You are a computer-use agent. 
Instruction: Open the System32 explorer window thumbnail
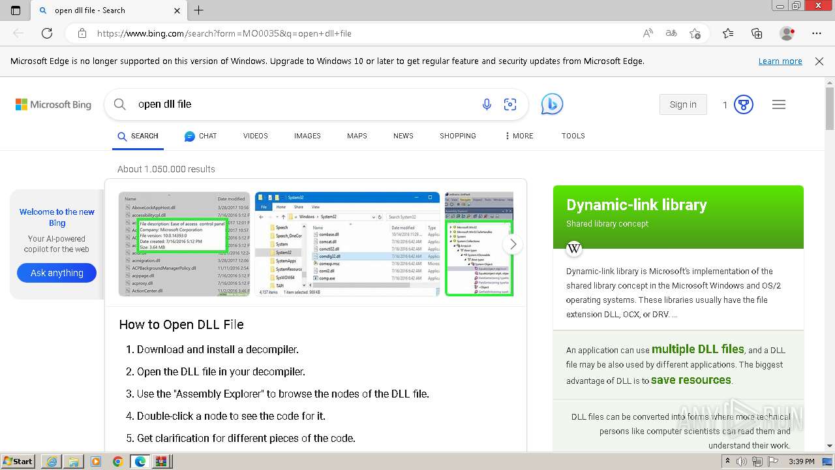tap(348, 244)
